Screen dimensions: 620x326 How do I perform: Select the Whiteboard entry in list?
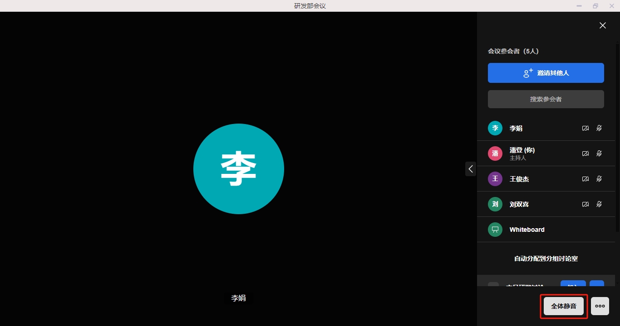[527, 230]
